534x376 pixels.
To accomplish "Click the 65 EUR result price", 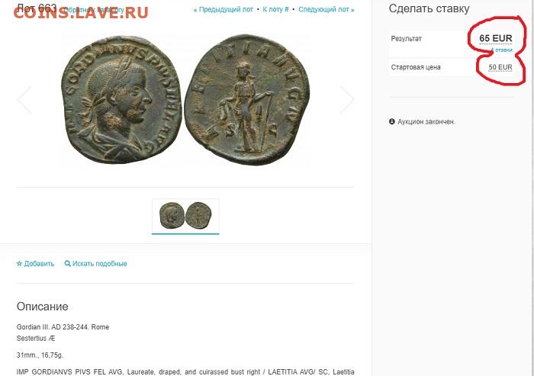I will 496,38.
